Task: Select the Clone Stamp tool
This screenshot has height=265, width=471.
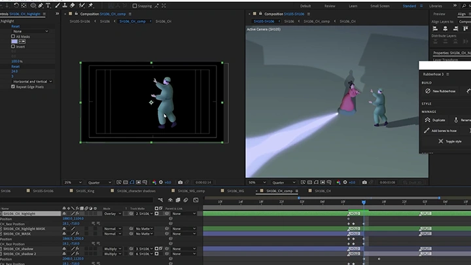Action: (65, 5)
